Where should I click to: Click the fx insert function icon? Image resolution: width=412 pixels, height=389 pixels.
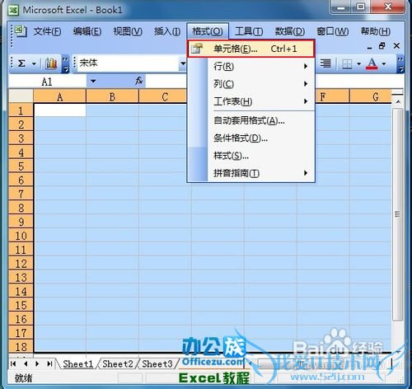point(138,81)
